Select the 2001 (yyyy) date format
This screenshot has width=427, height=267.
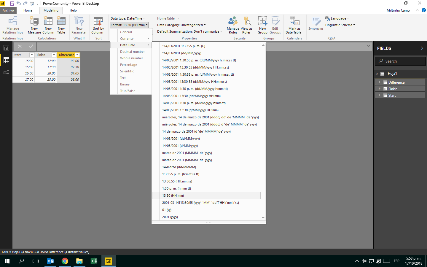pyautogui.click(x=206, y=217)
